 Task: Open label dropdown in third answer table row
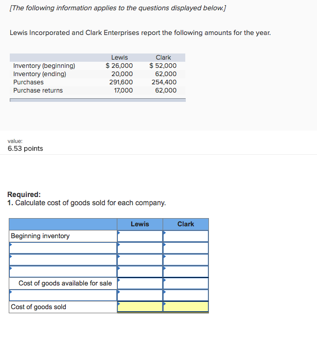[63, 260]
